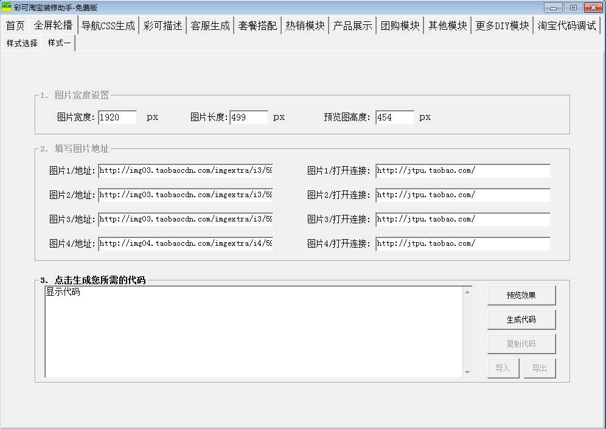Screen dimensions: 606x429
Task: Click the scroll up arrow in code box
Action: pyautogui.click(x=467, y=292)
